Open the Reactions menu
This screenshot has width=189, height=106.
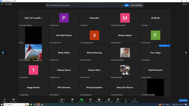coord(118,100)
